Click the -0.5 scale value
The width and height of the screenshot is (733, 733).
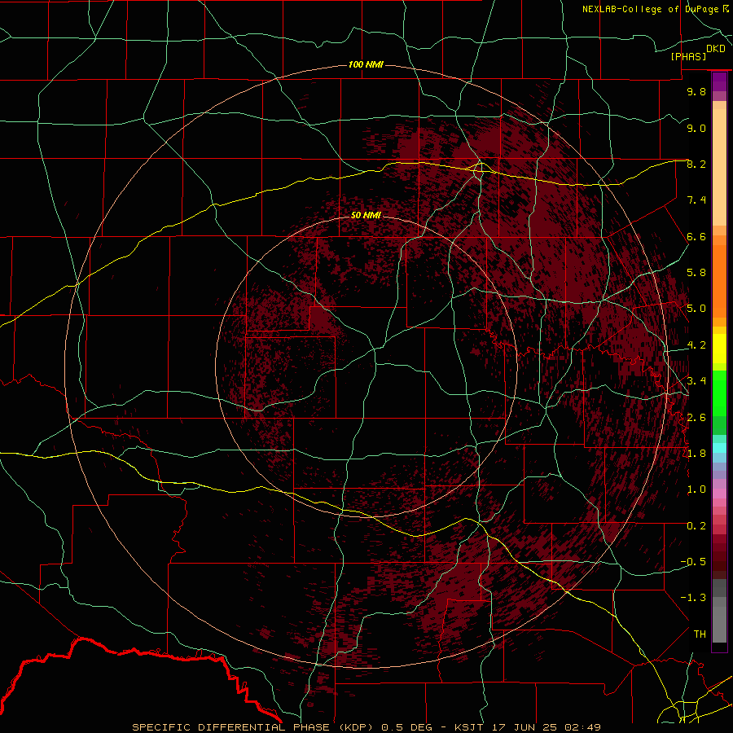[x=693, y=562]
